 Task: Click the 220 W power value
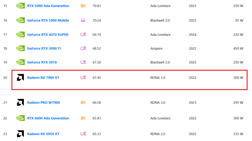click(x=238, y=35)
